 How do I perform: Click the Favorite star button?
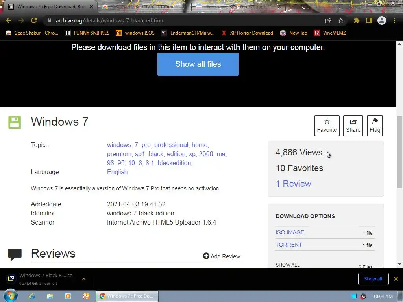[327, 125]
